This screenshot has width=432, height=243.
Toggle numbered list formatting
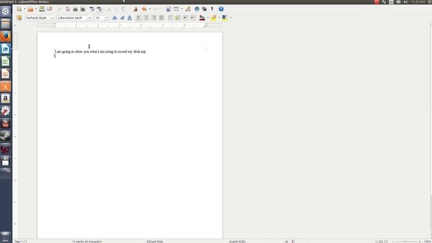[x=171, y=18]
